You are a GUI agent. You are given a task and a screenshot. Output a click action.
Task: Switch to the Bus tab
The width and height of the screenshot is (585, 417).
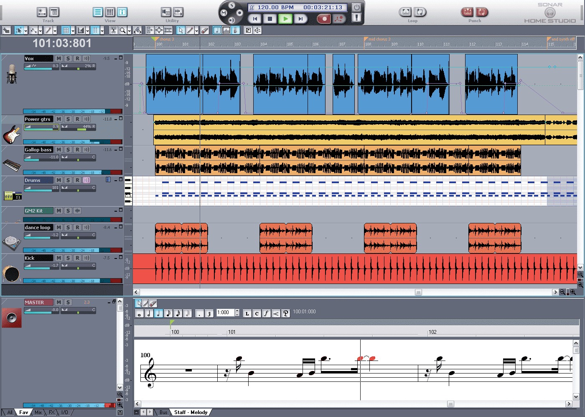click(163, 412)
